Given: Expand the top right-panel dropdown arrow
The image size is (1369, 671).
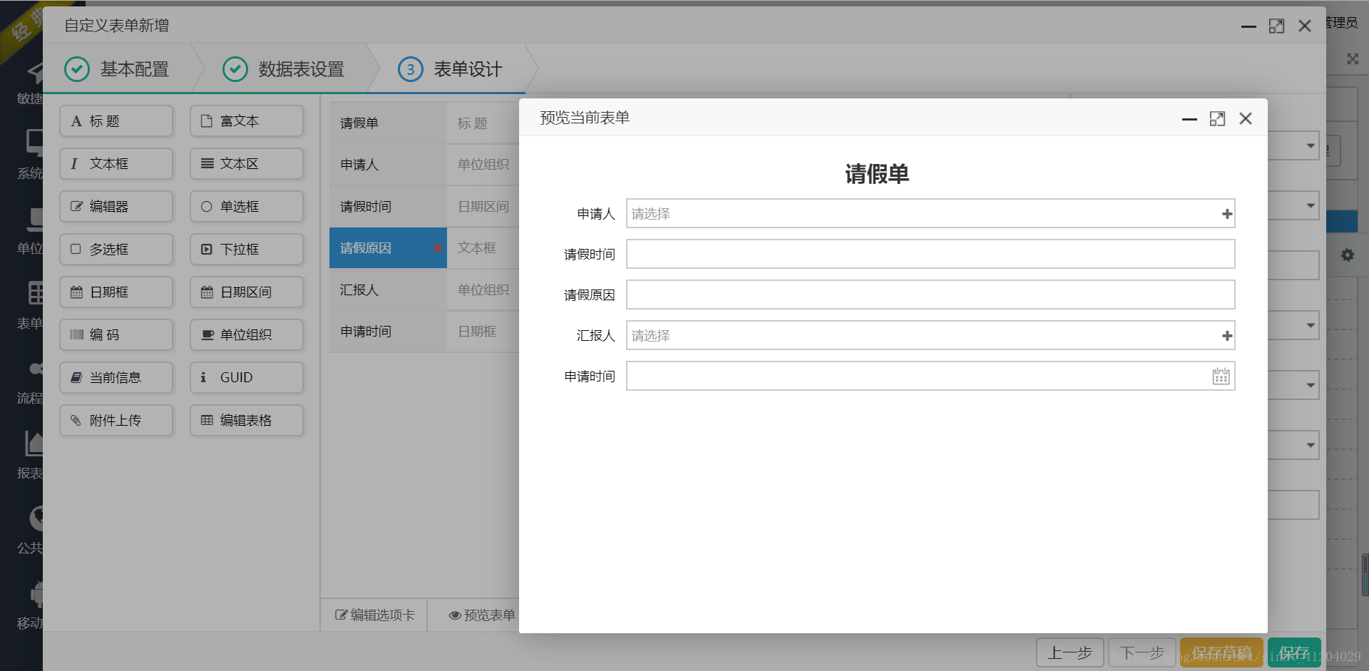Looking at the screenshot, I should pyautogui.click(x=1310, y=146).
